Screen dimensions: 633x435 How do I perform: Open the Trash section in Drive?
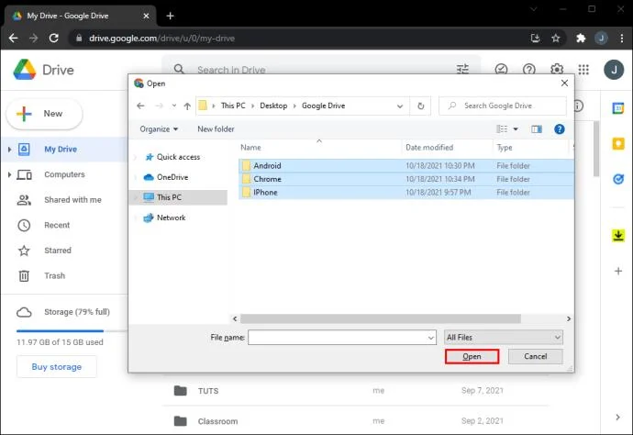tap(54, 276)
